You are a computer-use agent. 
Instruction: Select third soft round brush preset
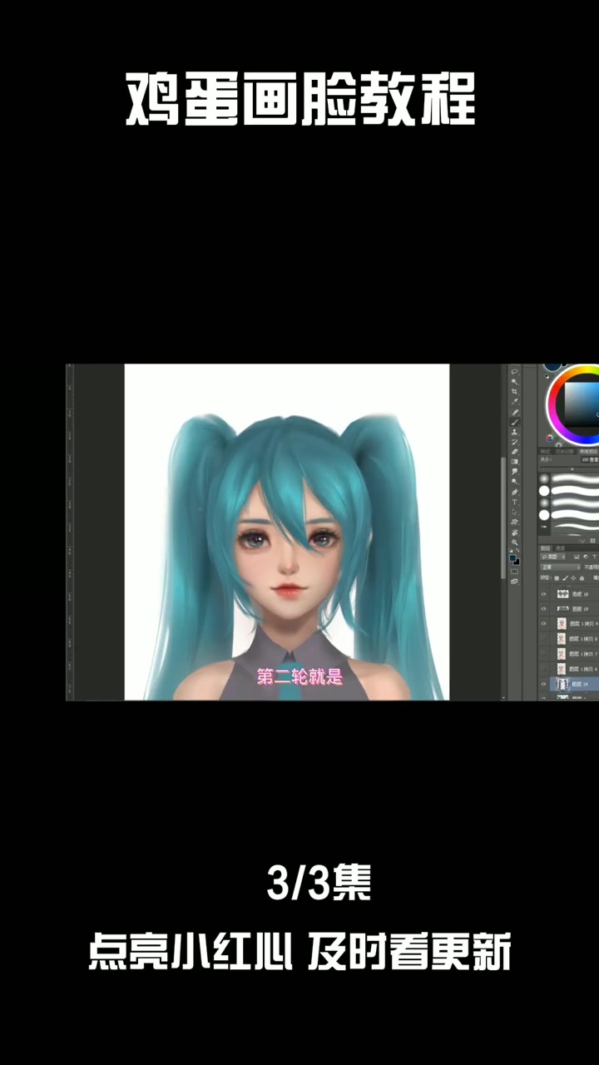[544, 503]
